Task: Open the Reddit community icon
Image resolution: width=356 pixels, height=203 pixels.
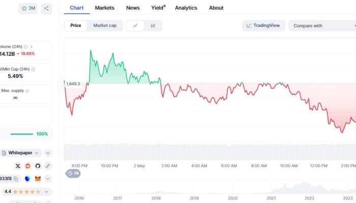Action: (28, 166)
